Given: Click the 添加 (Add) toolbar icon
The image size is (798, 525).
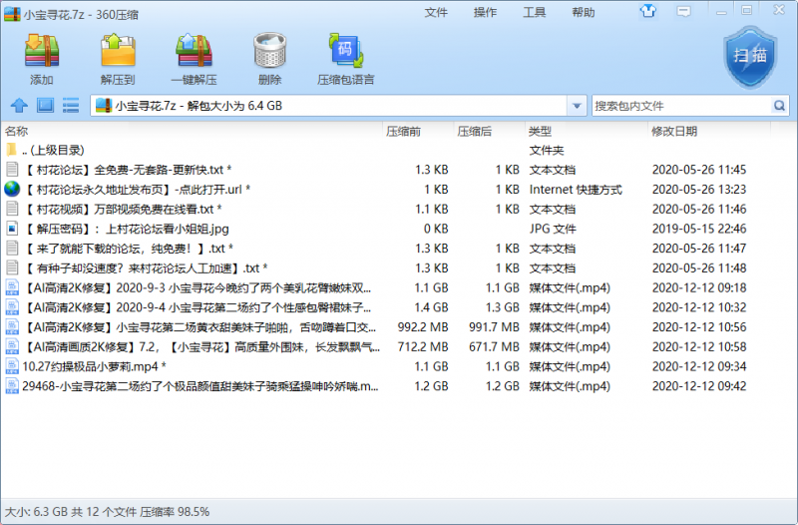Looking at the screenshot, I should coord(41,58).
